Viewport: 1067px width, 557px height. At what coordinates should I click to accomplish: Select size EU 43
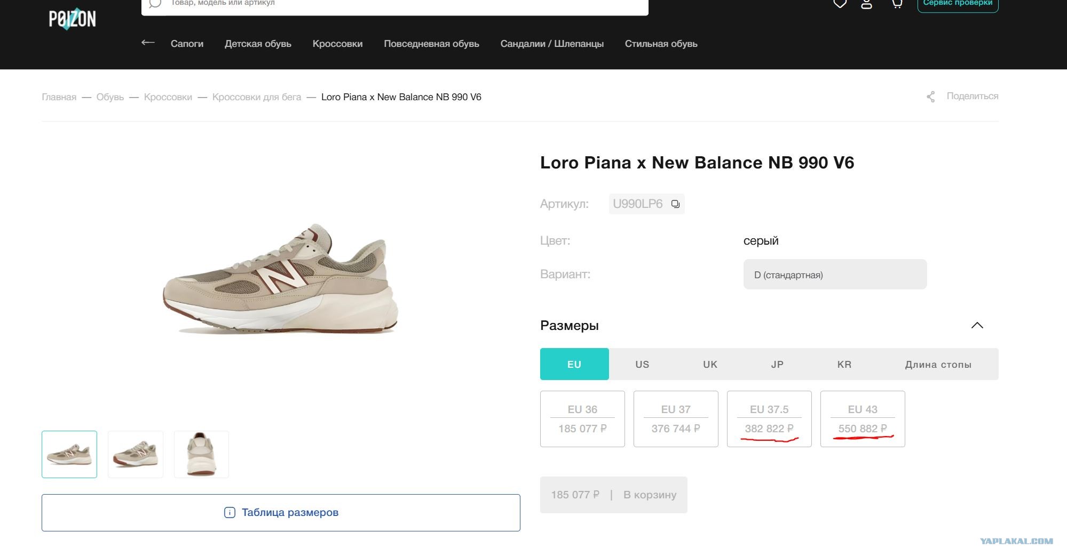863,419
